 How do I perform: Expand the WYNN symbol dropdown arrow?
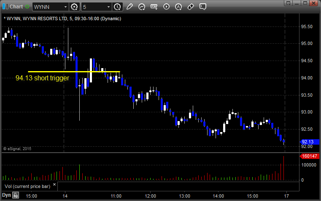65,7
